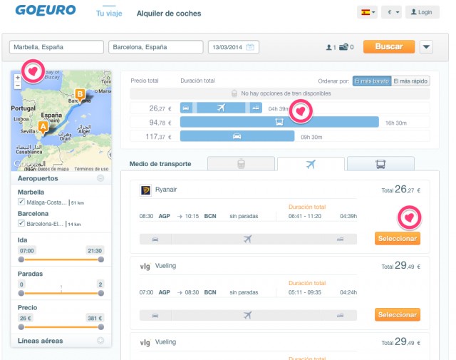Select the 117,37 € car bar
The width and height of the screenshot is (456, 360).
237,136
